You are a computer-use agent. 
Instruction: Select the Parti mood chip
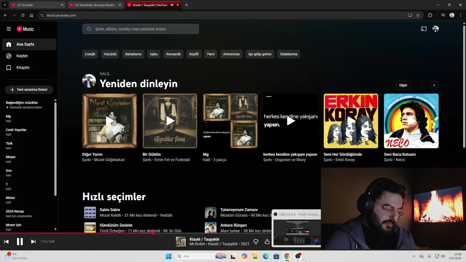click(x=211, y=54)
